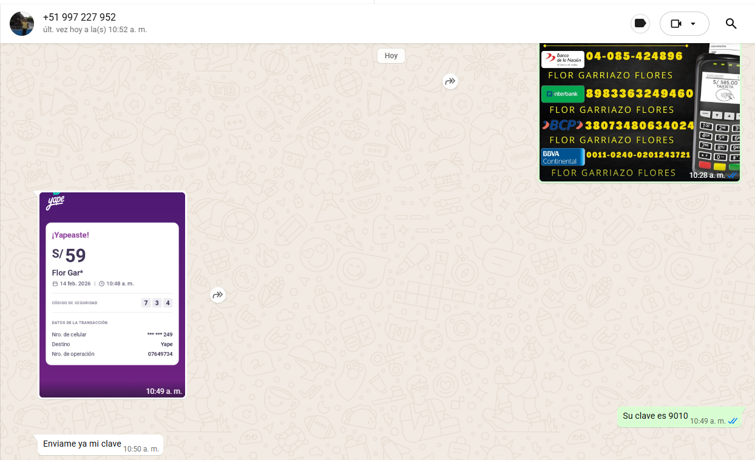
Task: Click the label tag icon
Action: tap(639, 24)
